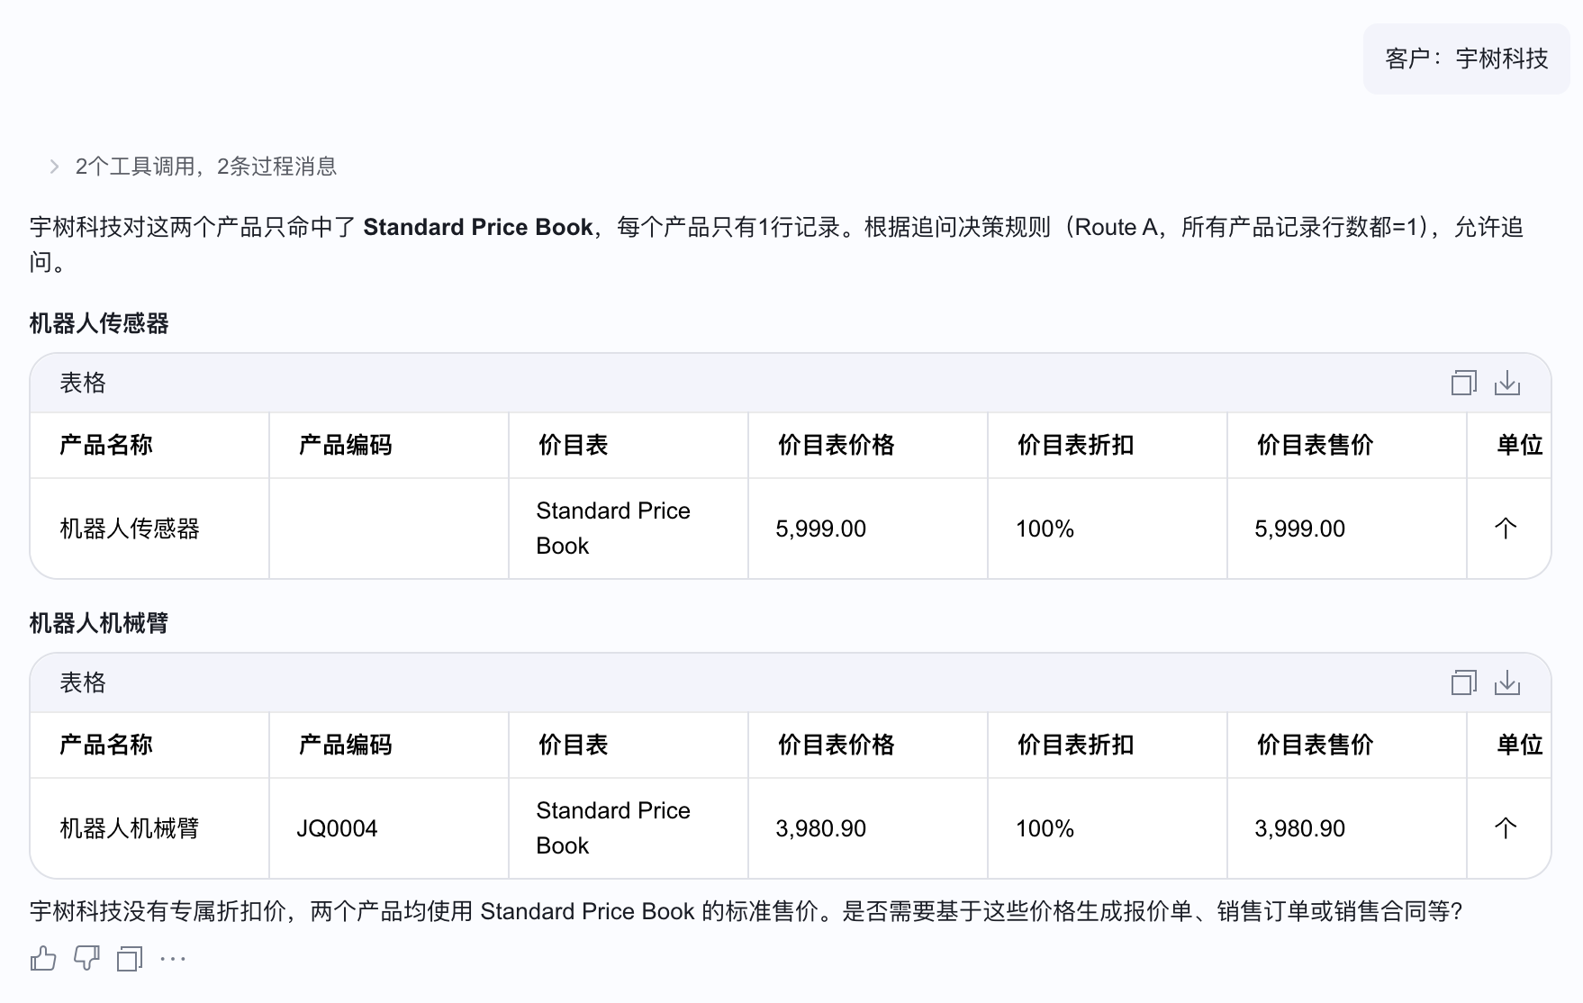Click Standard Price Book in sensor row
The width and height of the screenshot is (1583, 1003).
click(x=613, y=528)
